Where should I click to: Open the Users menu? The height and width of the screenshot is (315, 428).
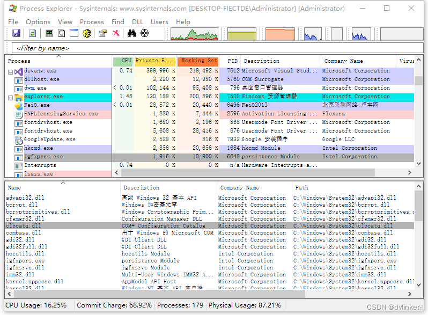[159, 22]
